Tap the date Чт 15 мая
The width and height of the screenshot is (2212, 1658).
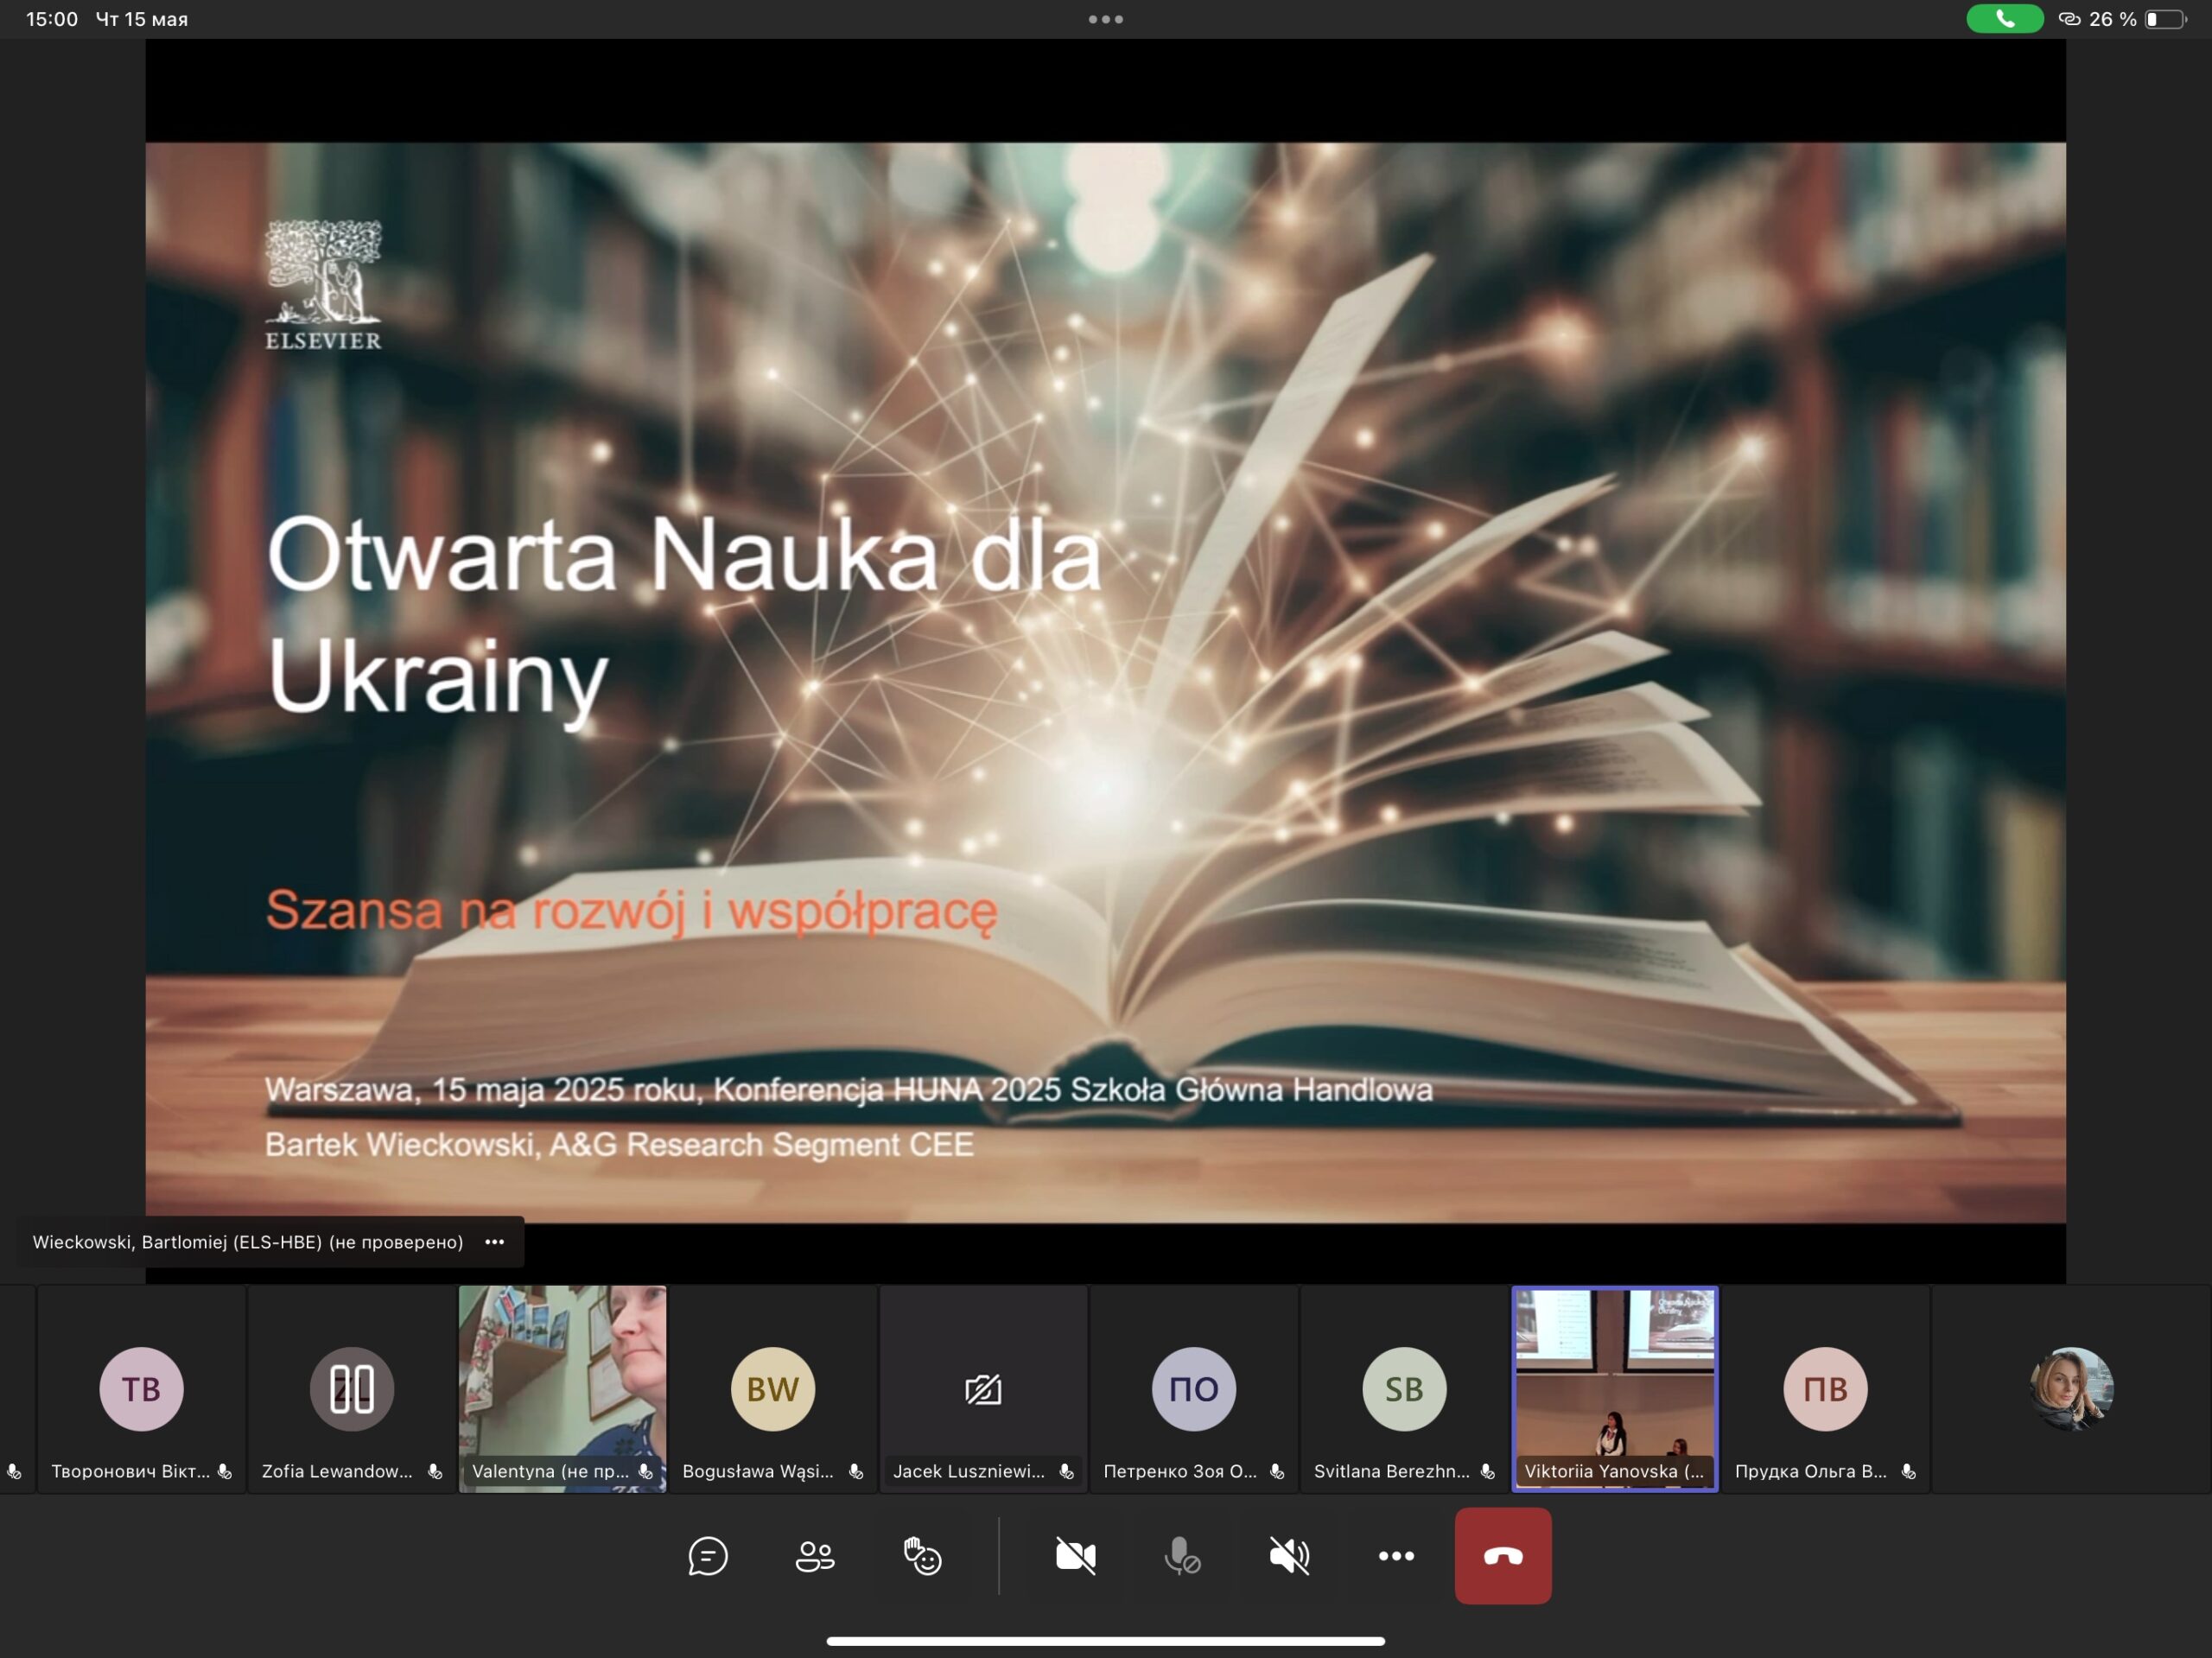pyautogui.click(x=142, y=19)
